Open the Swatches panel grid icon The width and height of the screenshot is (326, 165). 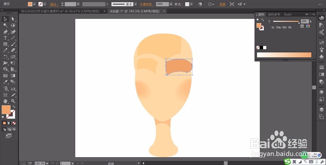pyautogui.click(x=321, y=42)
